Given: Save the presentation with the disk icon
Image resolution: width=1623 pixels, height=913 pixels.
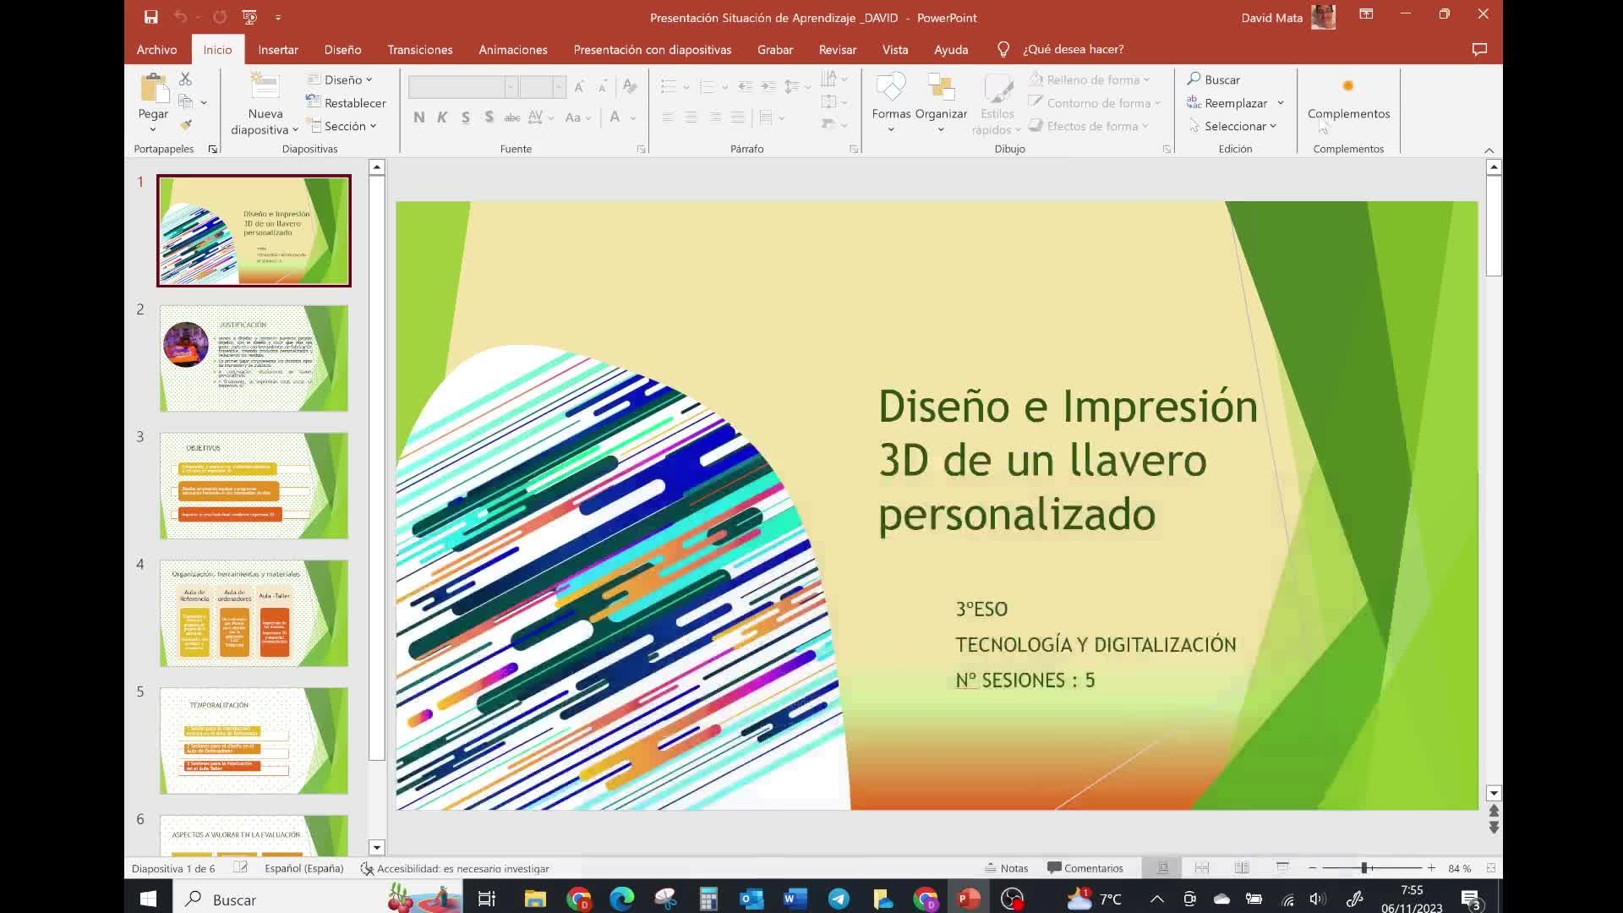Looking at the screenshot, I should click(x=150, y=17).
